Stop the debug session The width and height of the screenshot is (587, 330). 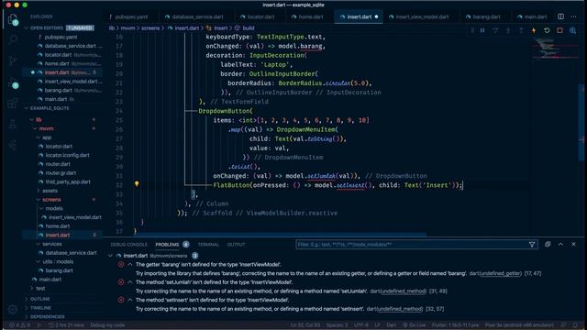[x=559, y=30]
